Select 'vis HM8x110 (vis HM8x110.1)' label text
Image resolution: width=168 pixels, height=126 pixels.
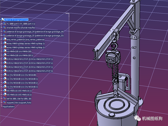[x=20, y=55]
